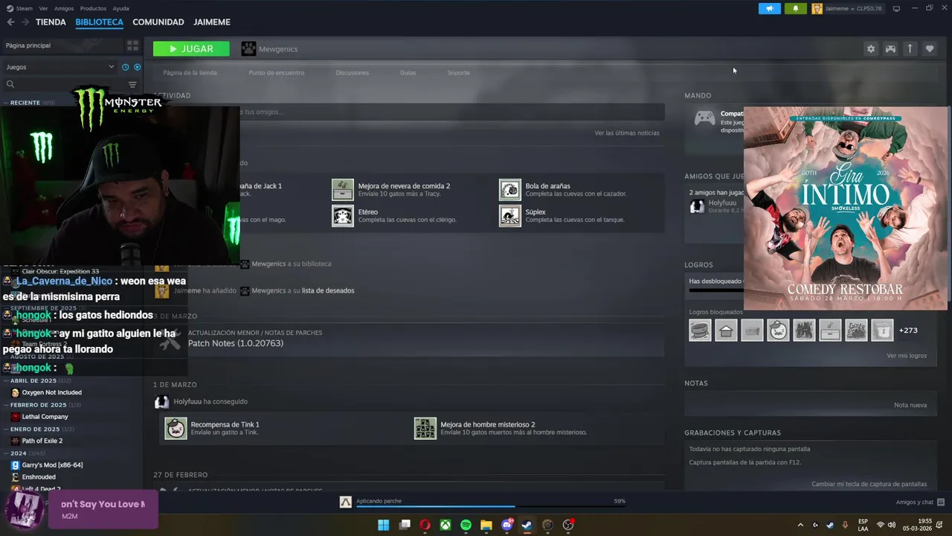Open the Soporte tab
952x536 pixels.
[458, 73]
